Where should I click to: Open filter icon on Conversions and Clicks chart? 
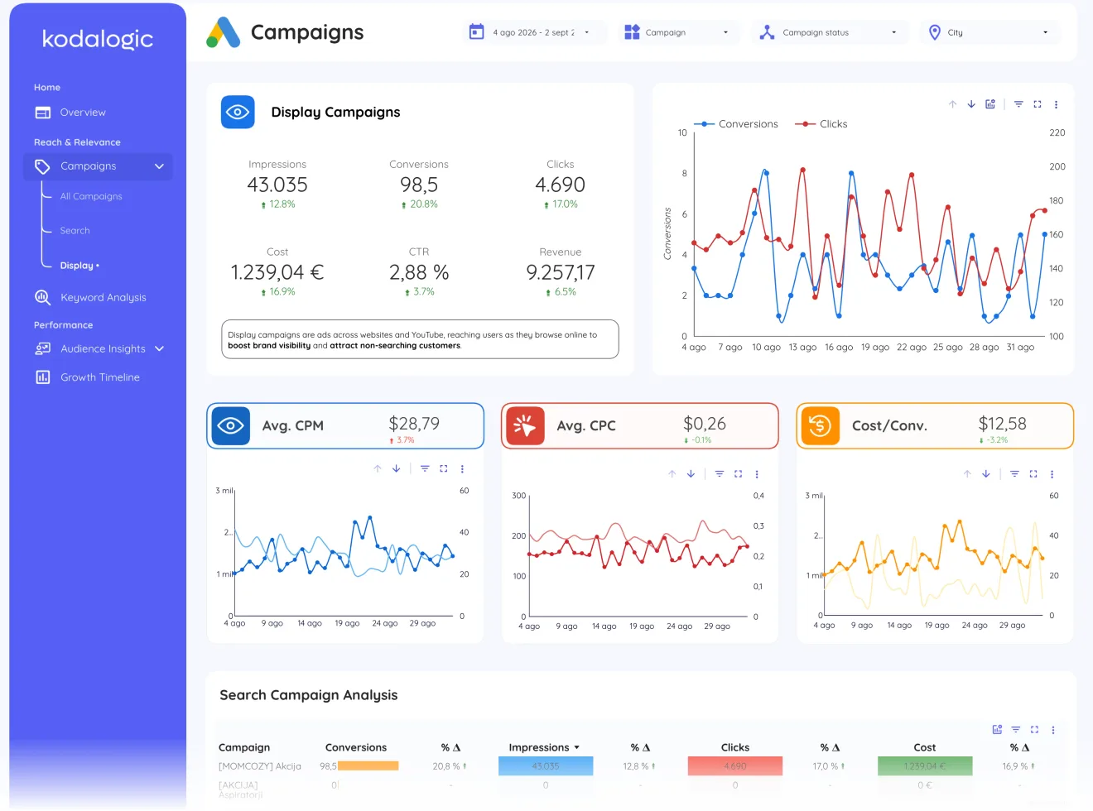pyautogui.click(x=1018, y=104)
